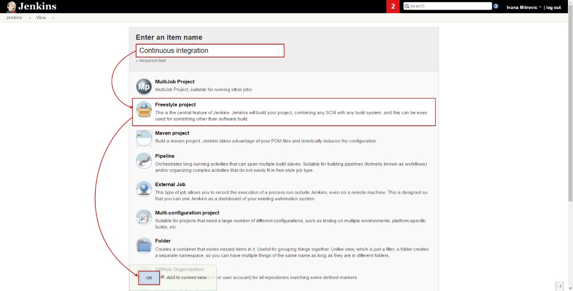Image resolution: width=573 pixels, height=291 pixels.
Task: Open the Jenkins home title link
Action: [x=37, y=6]
